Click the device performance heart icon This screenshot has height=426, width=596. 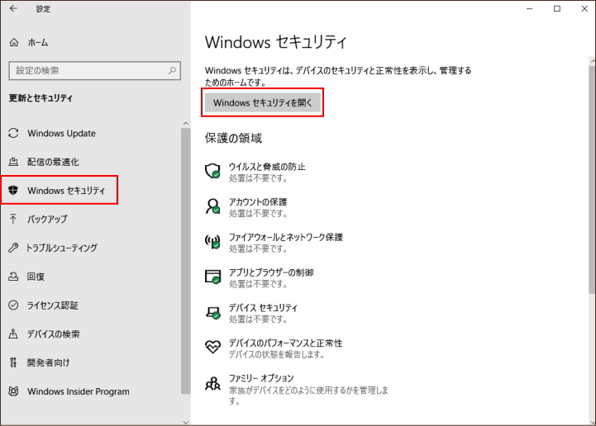point(213,348)
